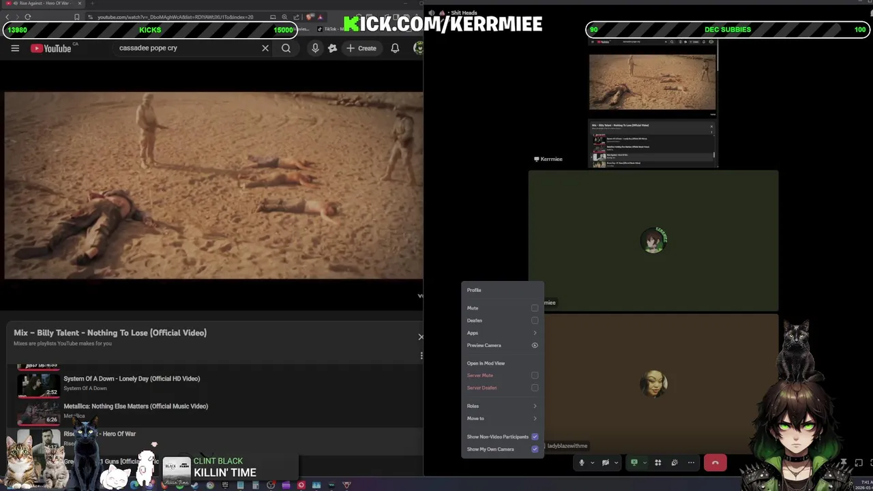Select Preview Camera menu entry

tap(503, 345)
